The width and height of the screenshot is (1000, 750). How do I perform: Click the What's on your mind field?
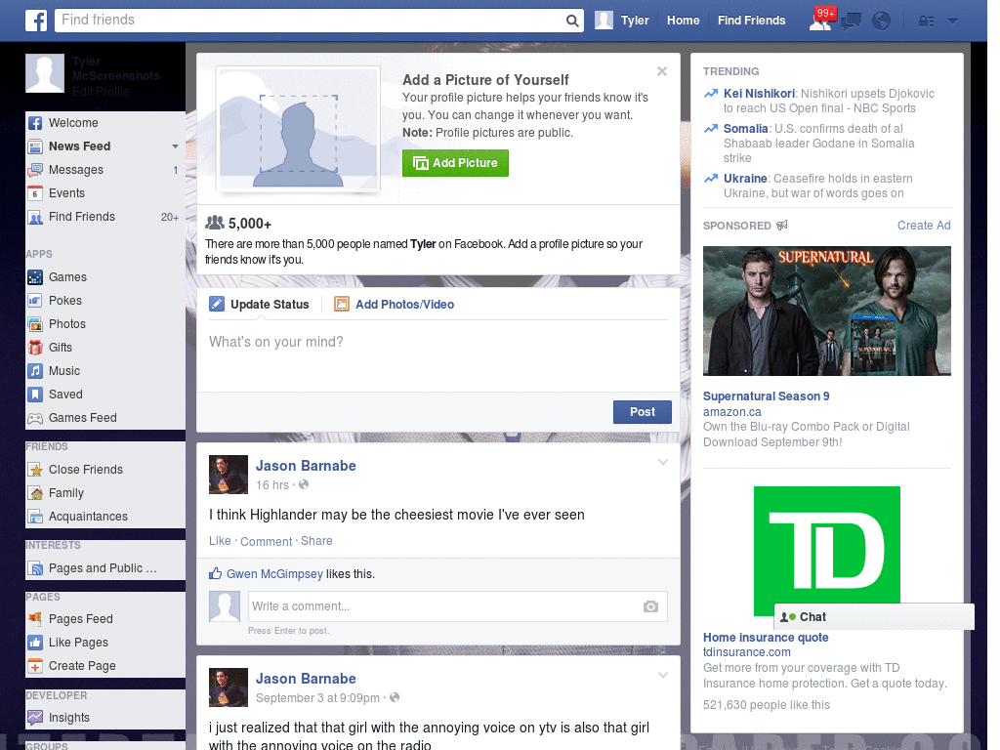coord(438,354)
